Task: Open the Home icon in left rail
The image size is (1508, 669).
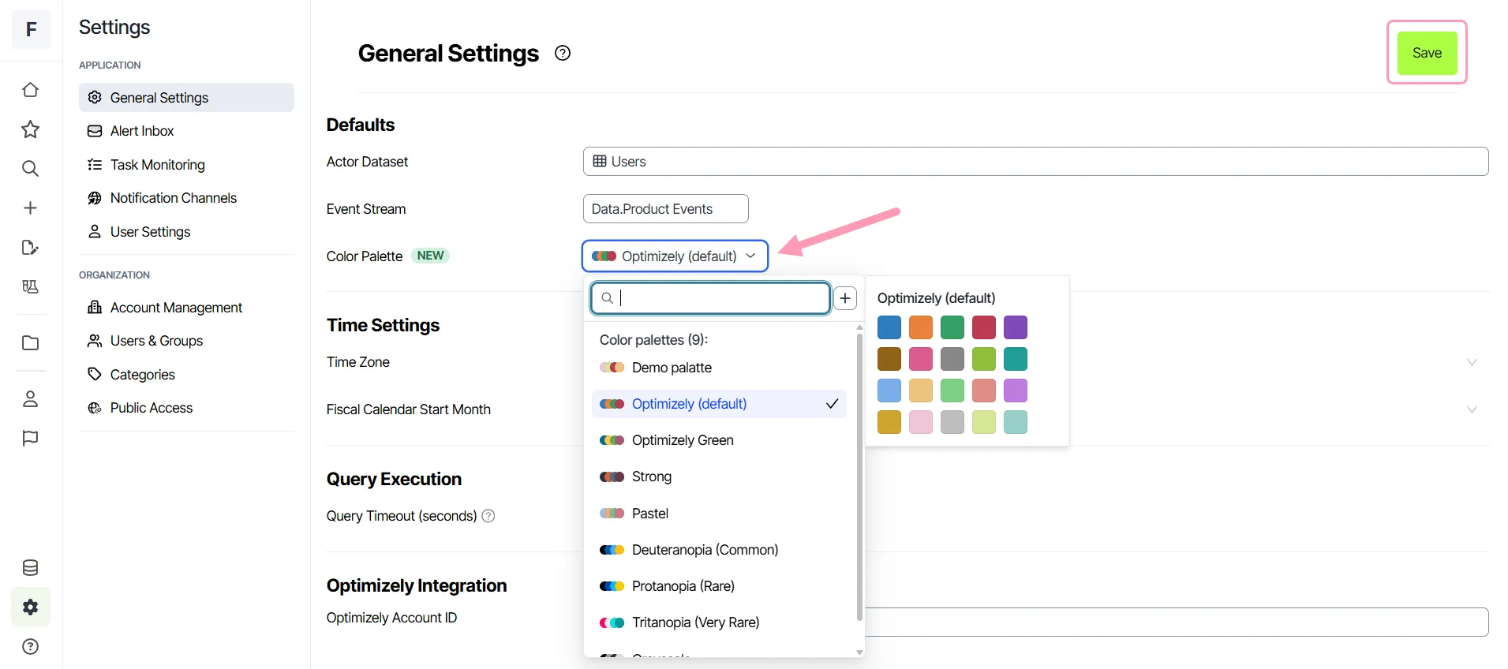Action: pyautogui.click(x=30, y=90)
